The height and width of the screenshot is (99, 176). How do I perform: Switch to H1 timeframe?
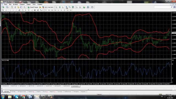(x=58, y=10)
